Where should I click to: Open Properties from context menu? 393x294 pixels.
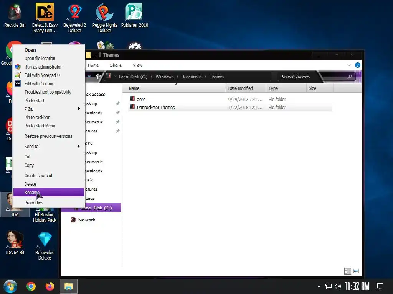(49, 203)
